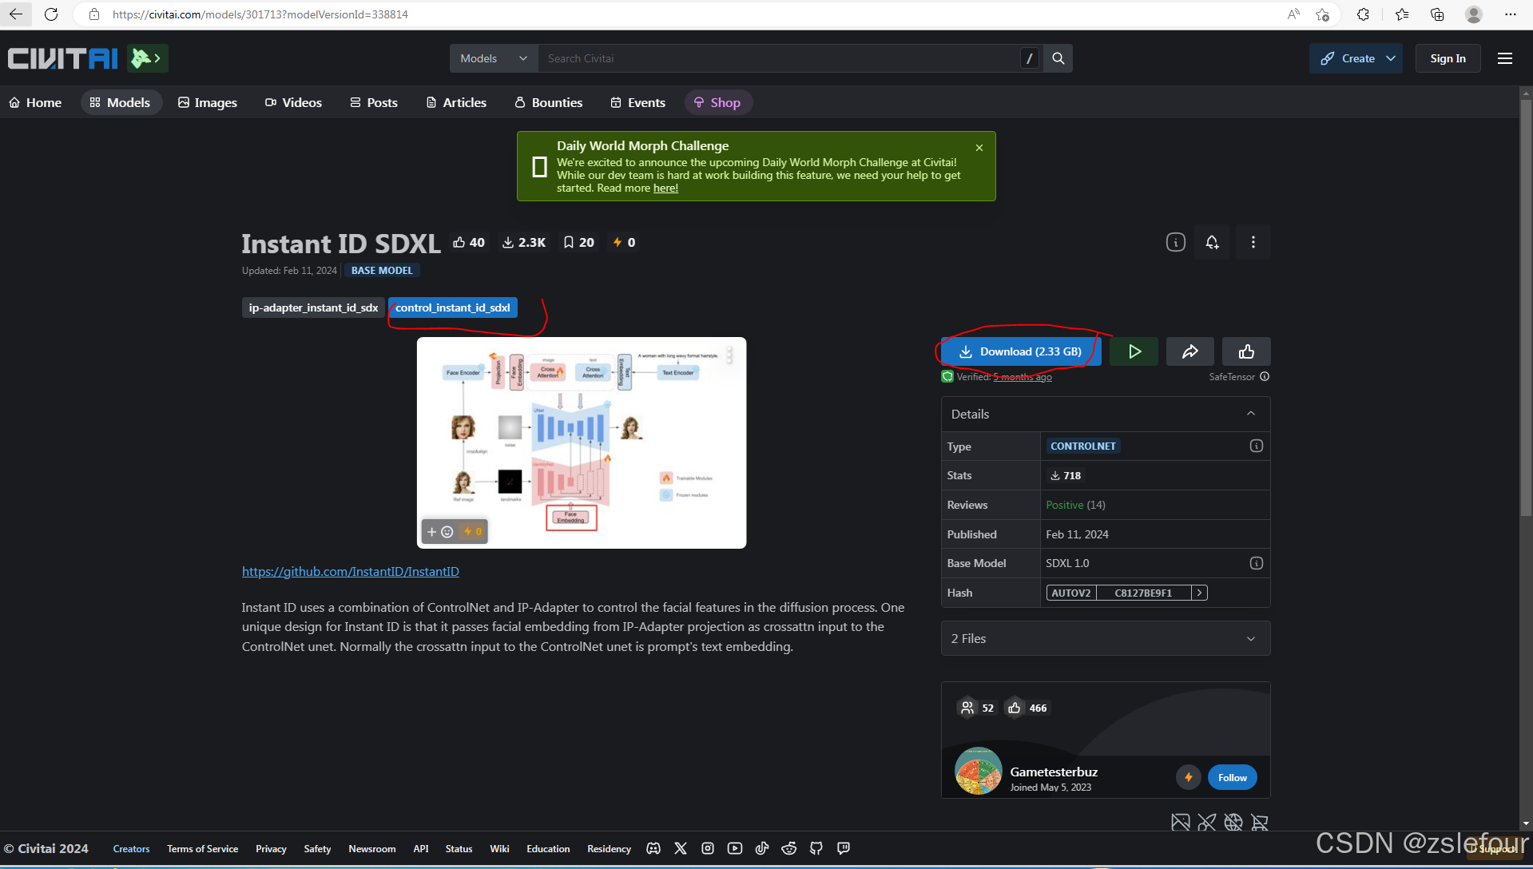This screenshot has height=869, width=1533.
Task: Click the magnifier search button
Action: 1058,58
